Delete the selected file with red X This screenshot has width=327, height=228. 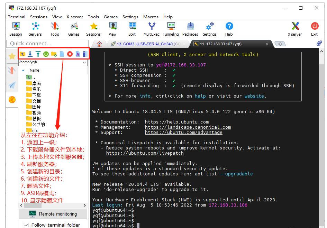(x=70, y=54)
